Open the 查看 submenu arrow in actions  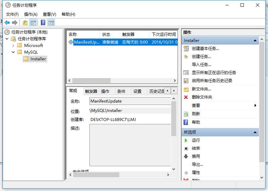click(255, 105)
